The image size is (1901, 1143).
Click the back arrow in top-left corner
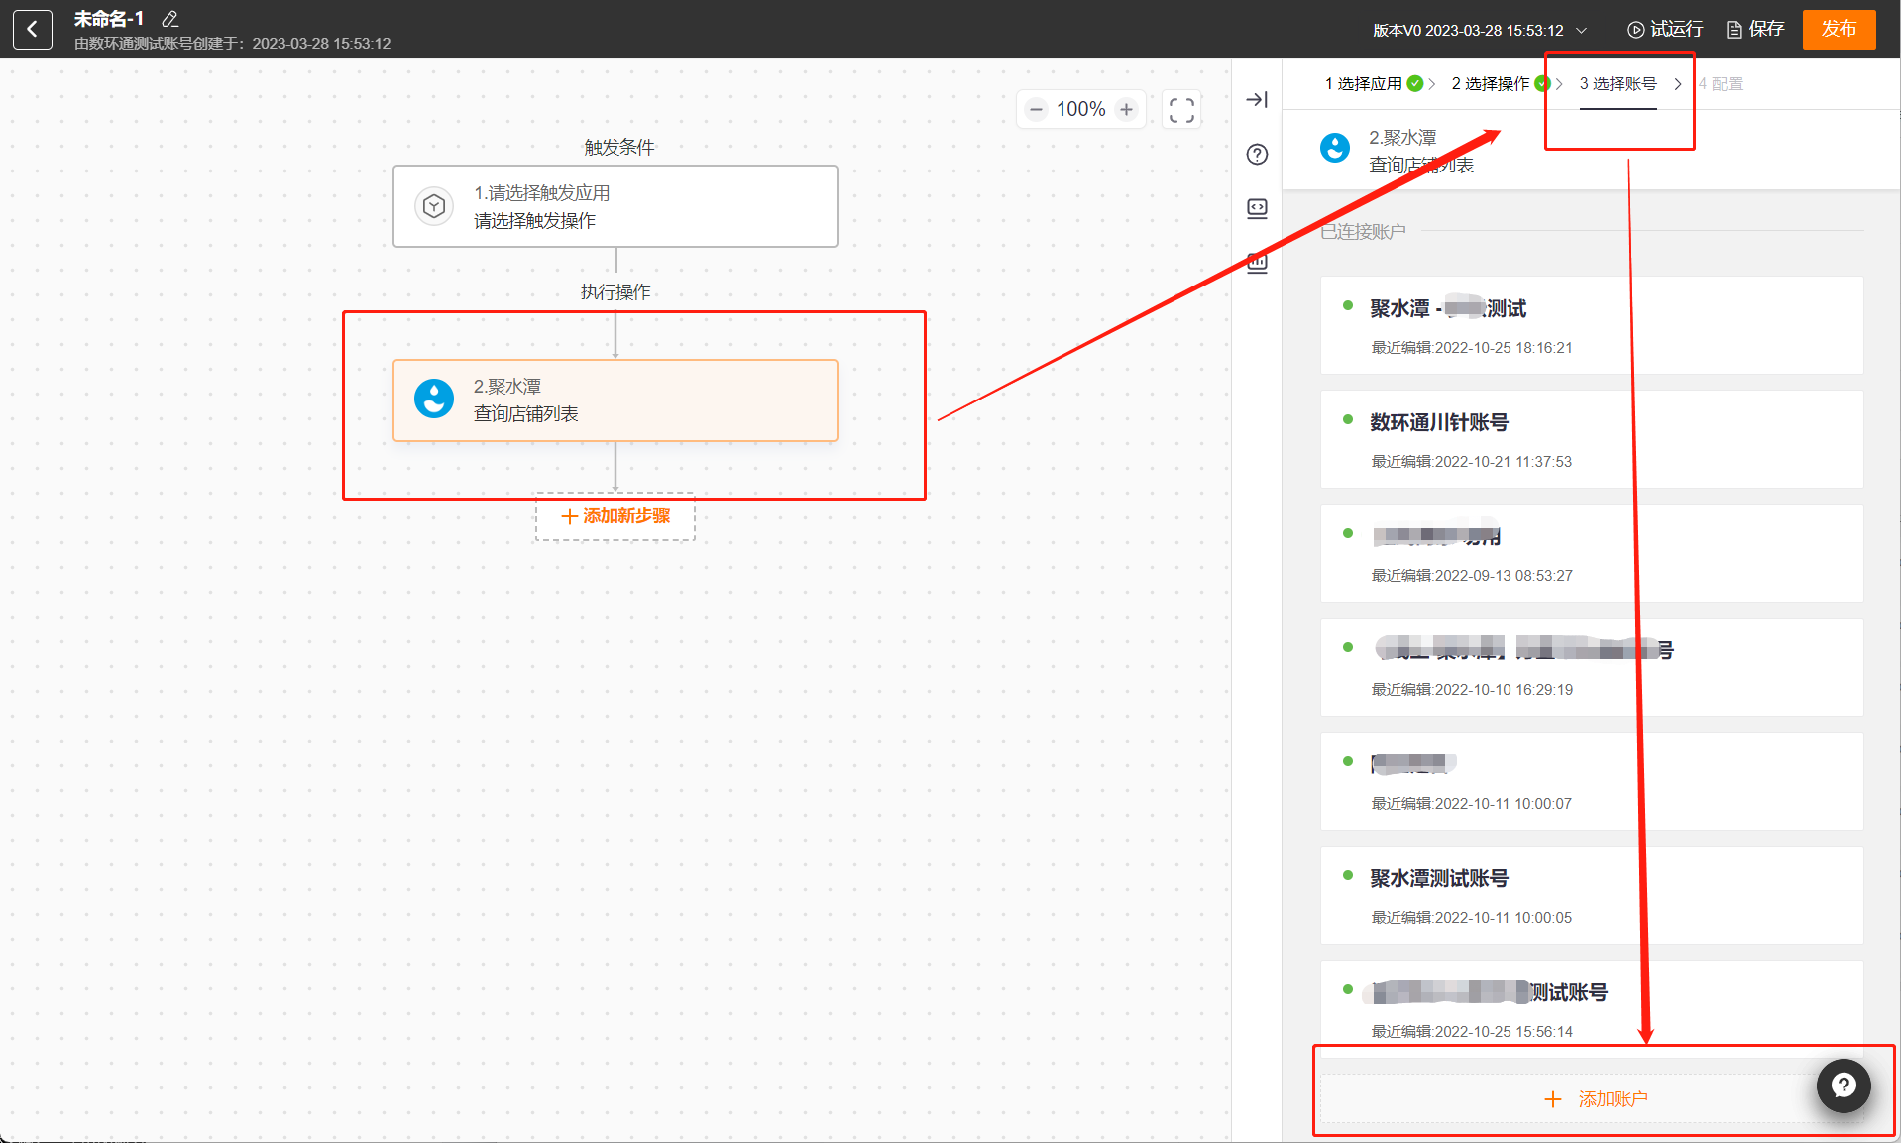[x=32, y=30]
